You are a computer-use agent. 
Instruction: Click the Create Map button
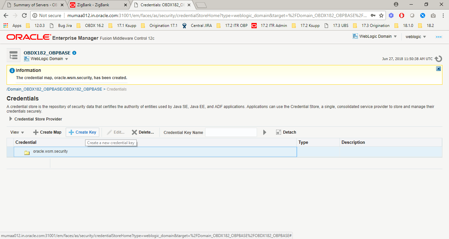pyautogui.click(x=47, y=132)
